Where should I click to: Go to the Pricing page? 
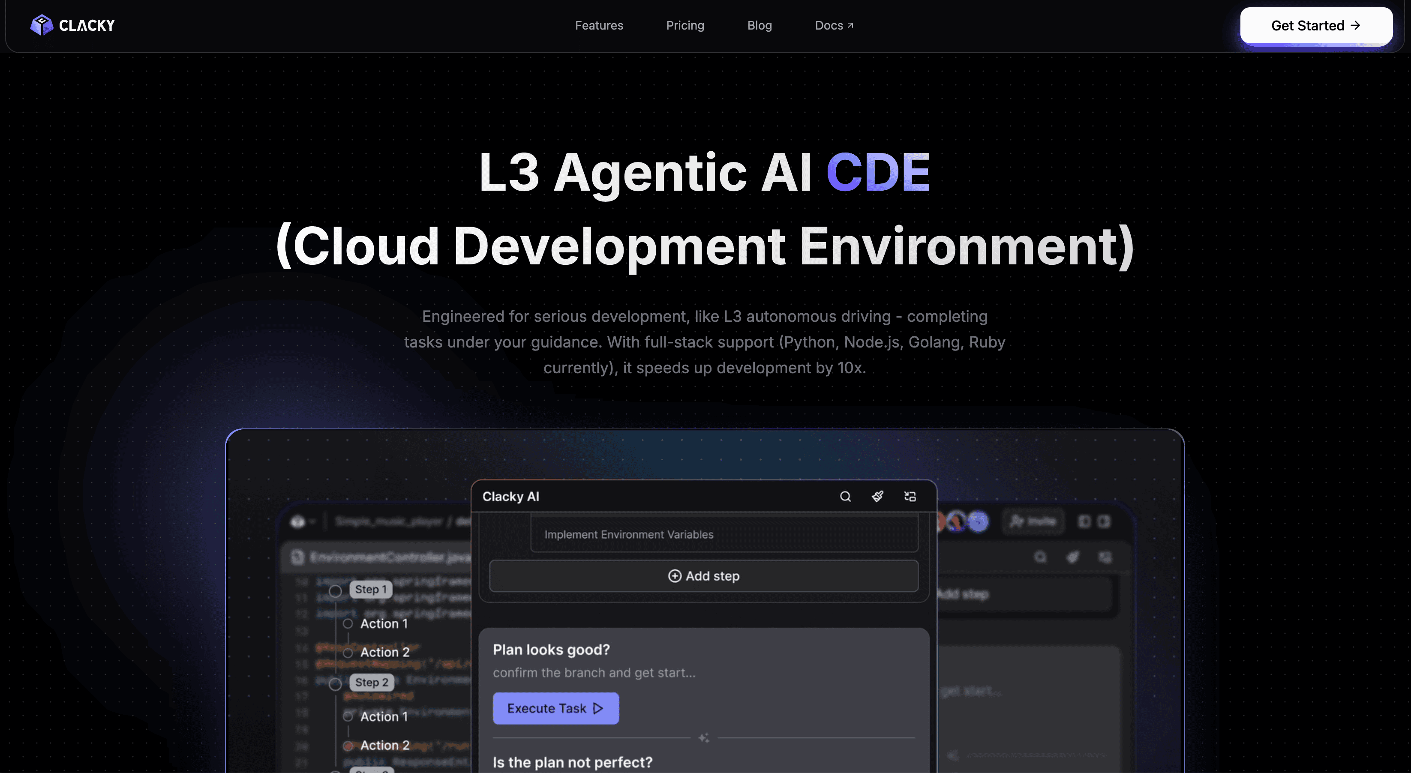click(684, 25)
